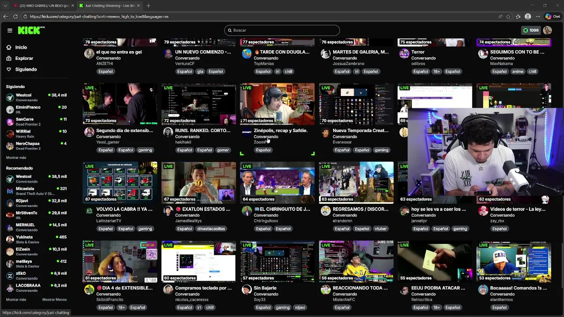
Task: Click the gta tag under VenturaCF
Action: [x=200, y=71]
